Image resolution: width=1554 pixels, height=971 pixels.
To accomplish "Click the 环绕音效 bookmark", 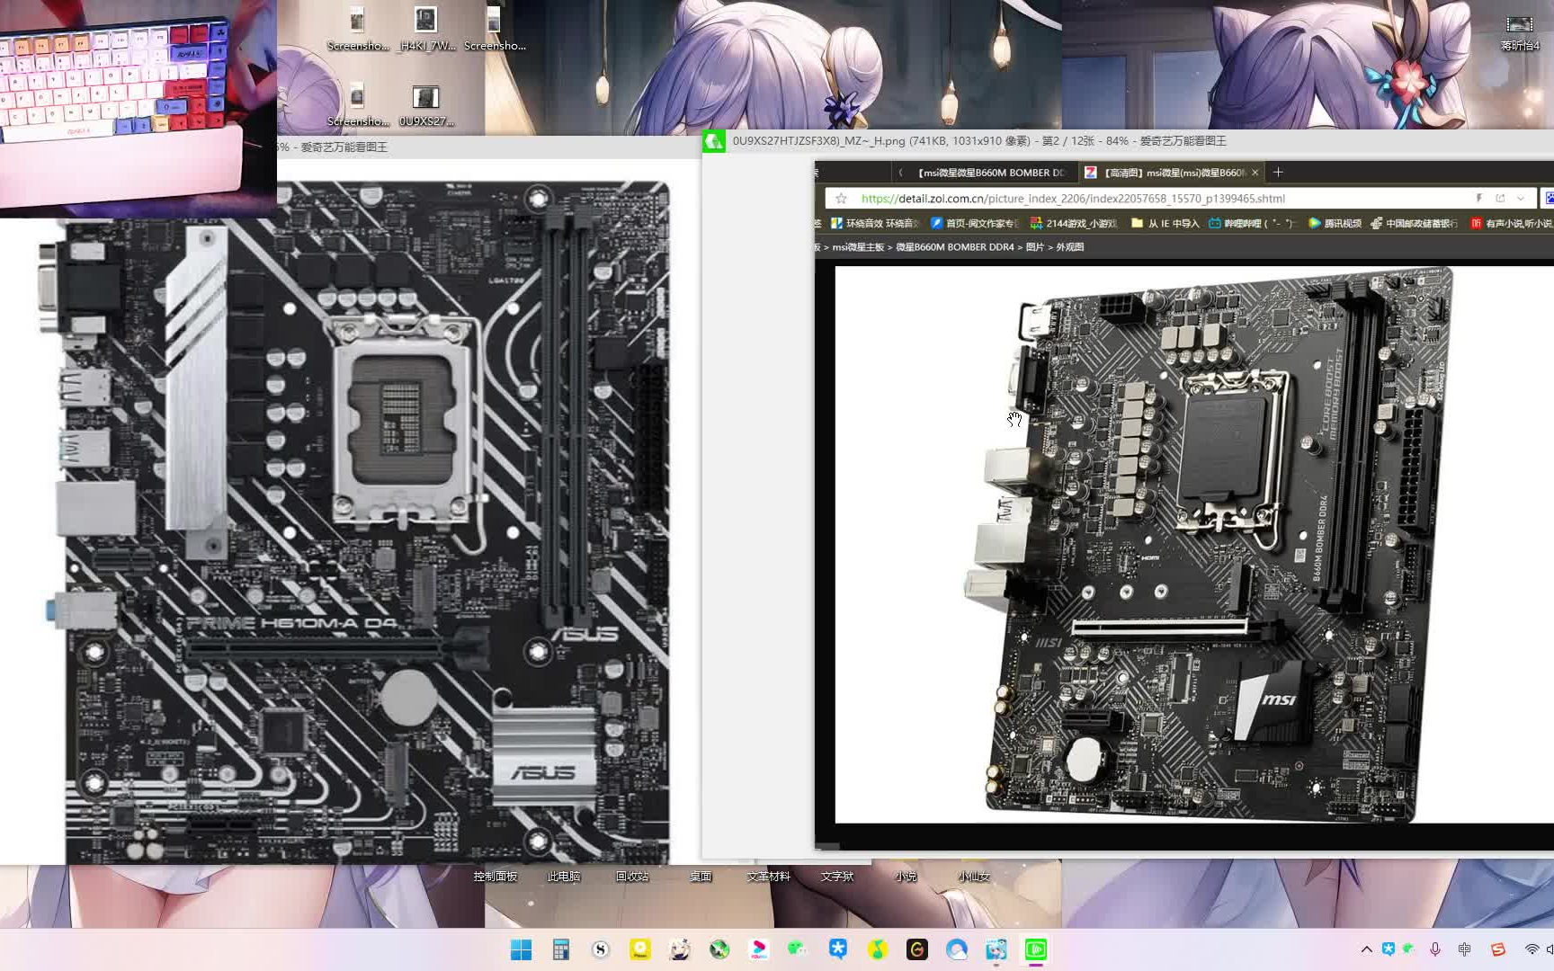I will point(874,223).
